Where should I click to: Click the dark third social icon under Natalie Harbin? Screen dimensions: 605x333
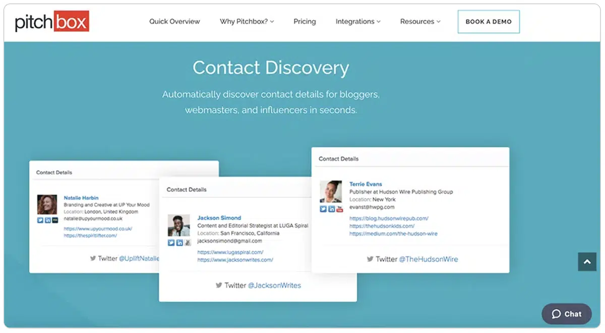click(x=55, y=220)
